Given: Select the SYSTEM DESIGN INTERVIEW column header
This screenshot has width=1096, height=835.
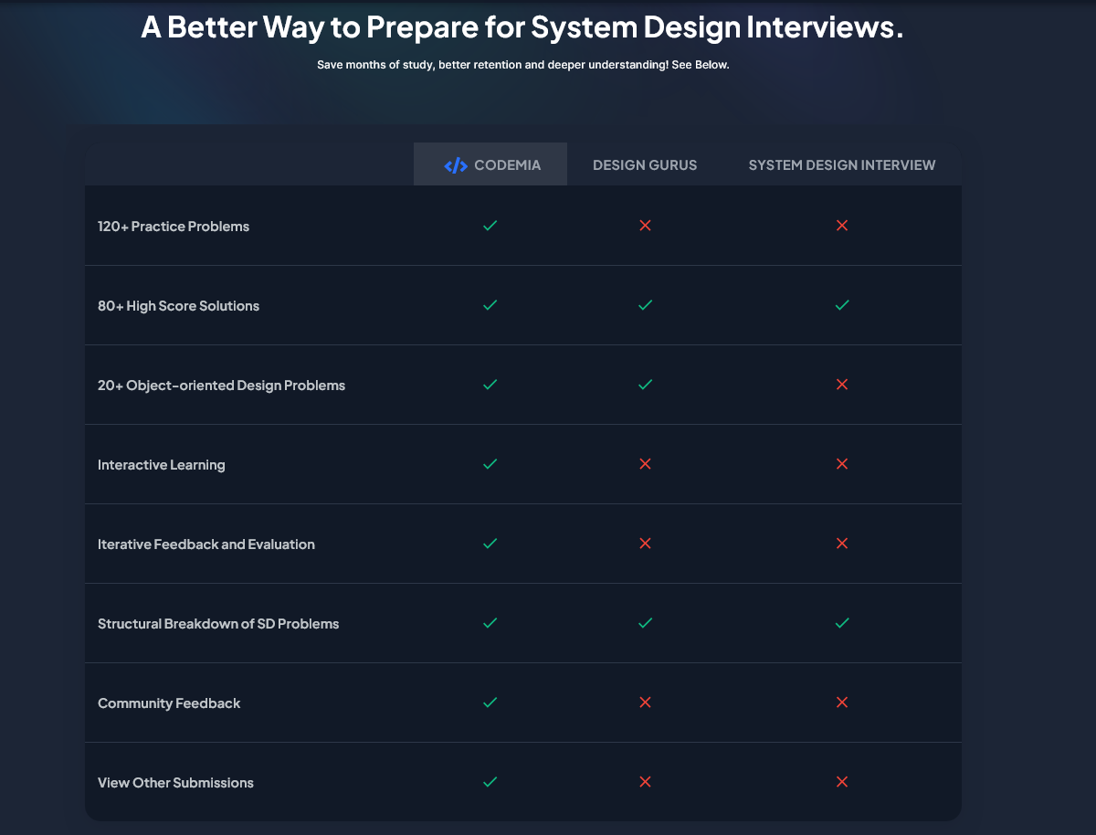Looking at the screenshot, I should coord(841,164).
